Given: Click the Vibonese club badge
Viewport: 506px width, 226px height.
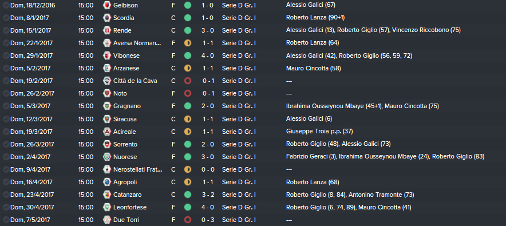Looking at the screenshot, I should pos(106,55).
